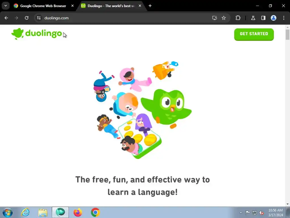Reload the Duolingo page

click(27, 18)
